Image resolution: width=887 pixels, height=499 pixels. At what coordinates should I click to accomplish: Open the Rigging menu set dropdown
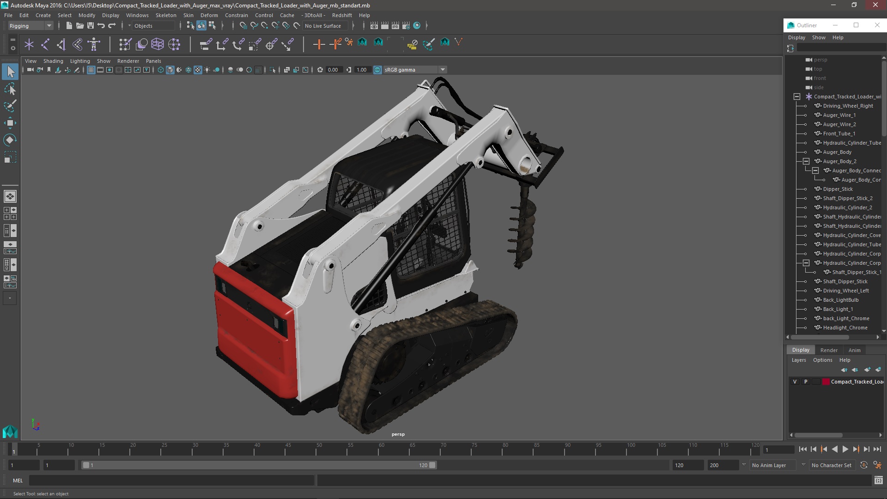pyautogui.click(x=30, y=26)
